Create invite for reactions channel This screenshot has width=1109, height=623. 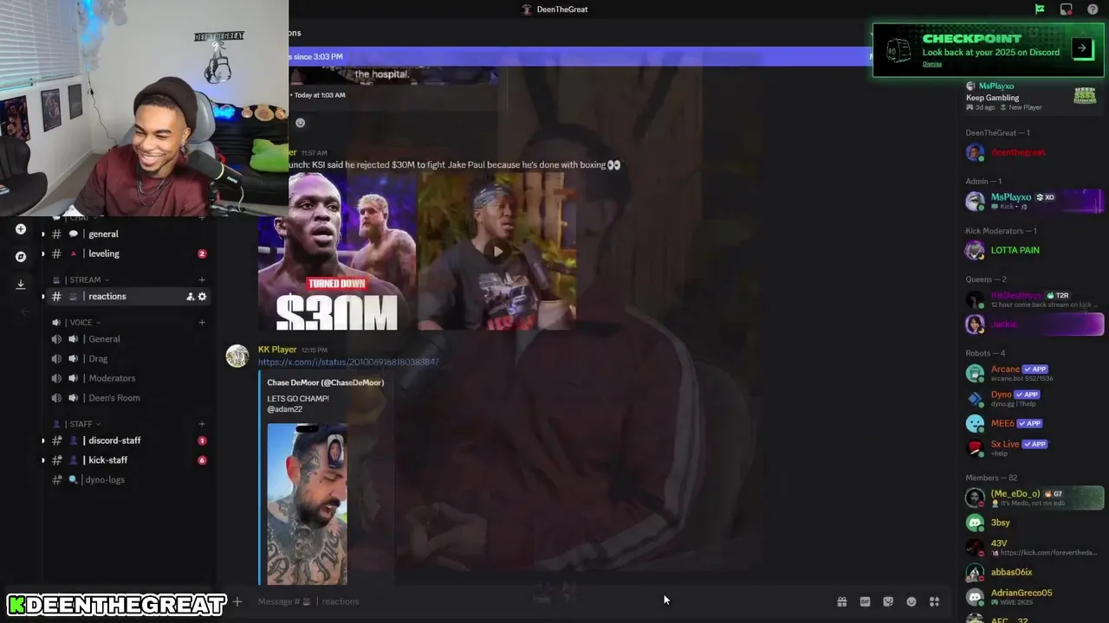190,297
